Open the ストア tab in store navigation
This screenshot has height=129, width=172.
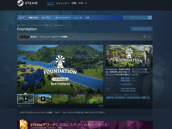22,18
